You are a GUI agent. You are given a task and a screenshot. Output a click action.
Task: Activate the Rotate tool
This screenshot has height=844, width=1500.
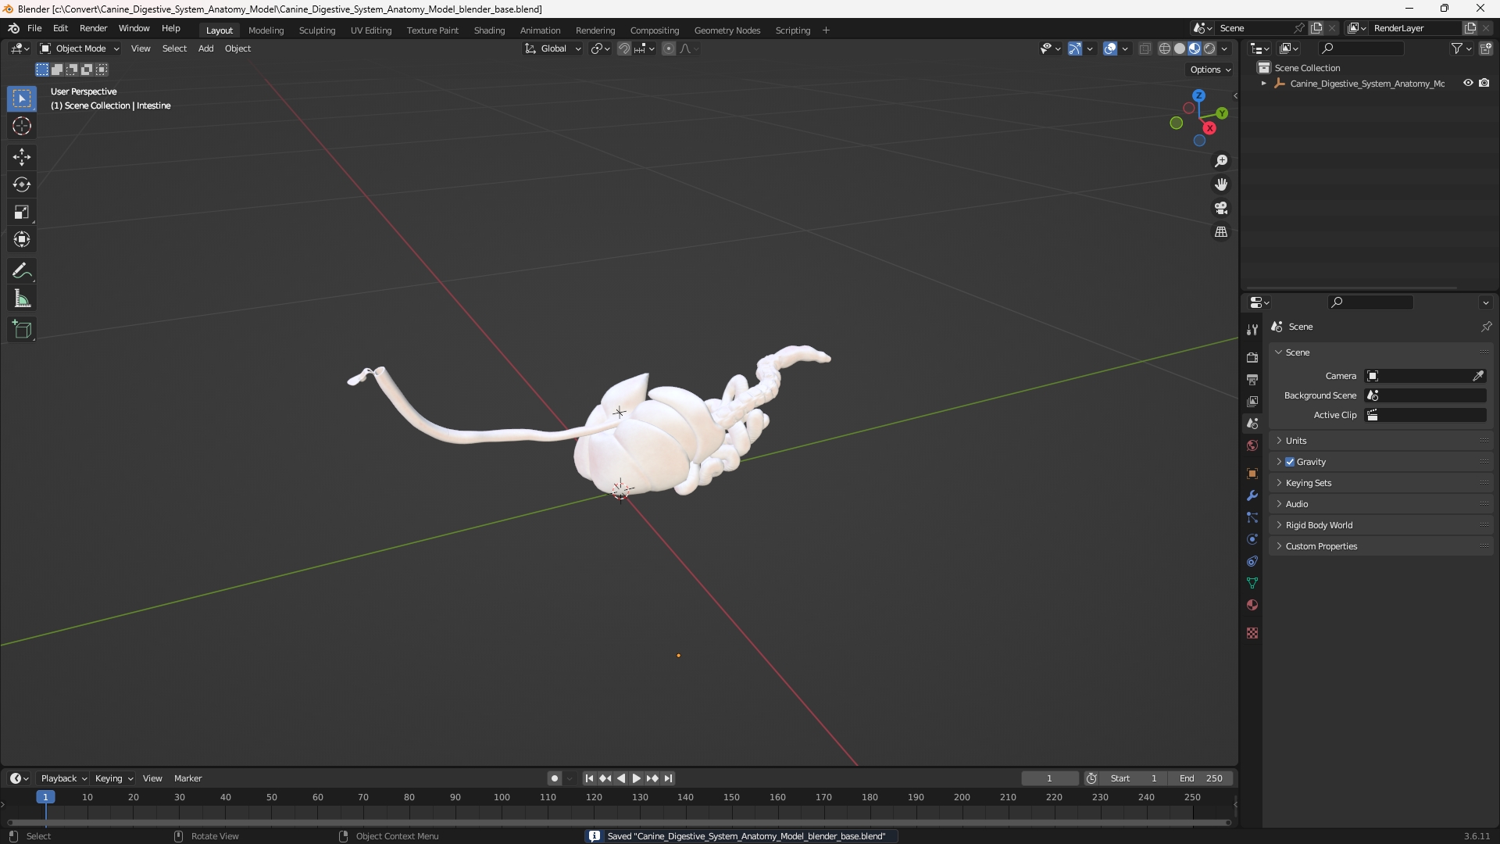point(22,184)
